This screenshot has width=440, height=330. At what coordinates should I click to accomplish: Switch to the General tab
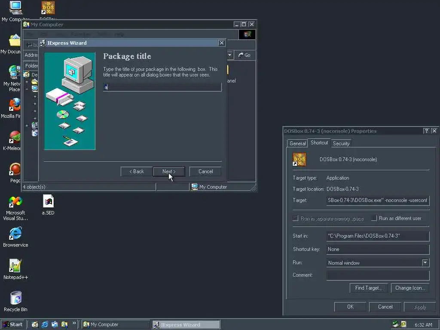pyautogui.click(x=297, y=144)
